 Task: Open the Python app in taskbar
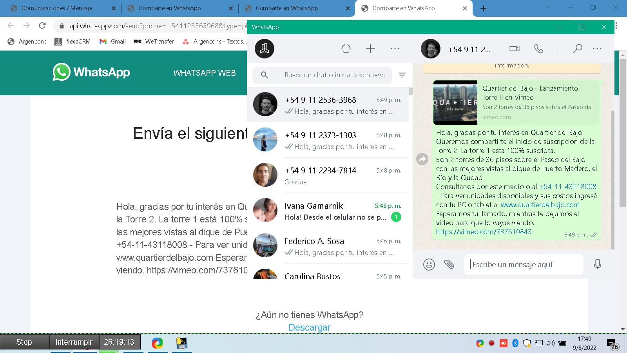click(182, 343)
